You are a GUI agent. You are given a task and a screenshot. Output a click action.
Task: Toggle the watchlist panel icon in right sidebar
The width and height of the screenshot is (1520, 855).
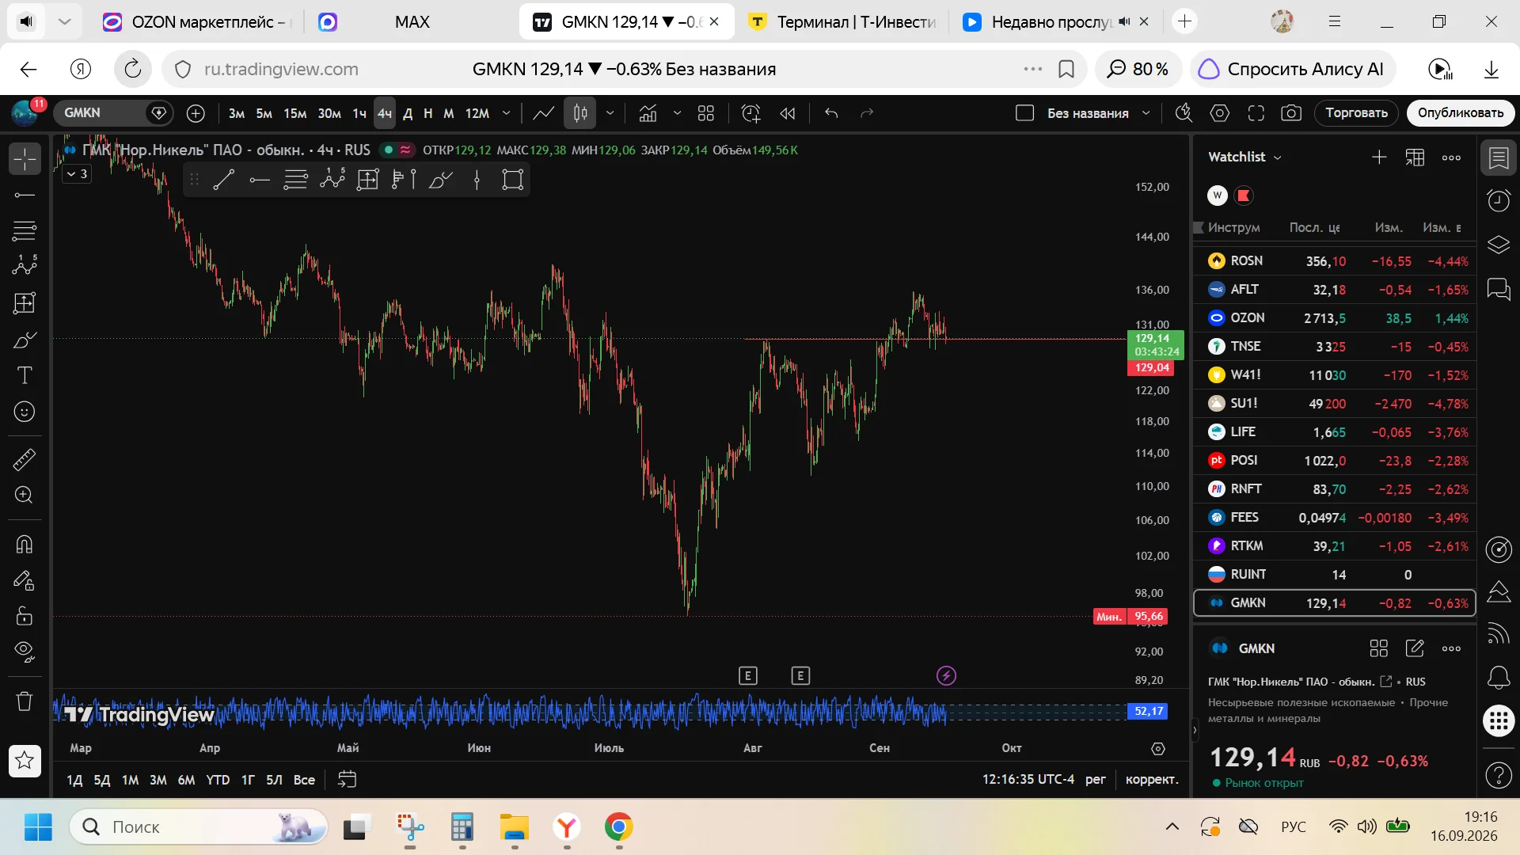[1499, 158]
